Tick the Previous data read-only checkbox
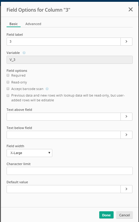Image resolution: width=139 pixels, height=222 pixels. 8,95
